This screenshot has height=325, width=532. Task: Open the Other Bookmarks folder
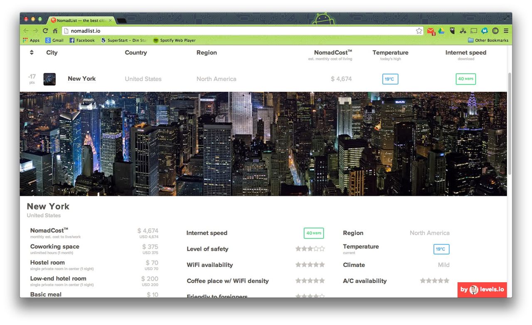click(488, 40)
